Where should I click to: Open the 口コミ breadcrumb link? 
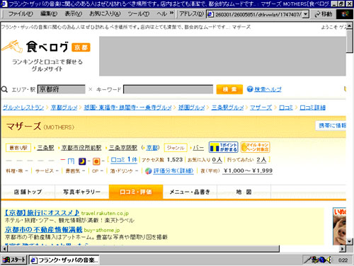click(x=286, y=108)
